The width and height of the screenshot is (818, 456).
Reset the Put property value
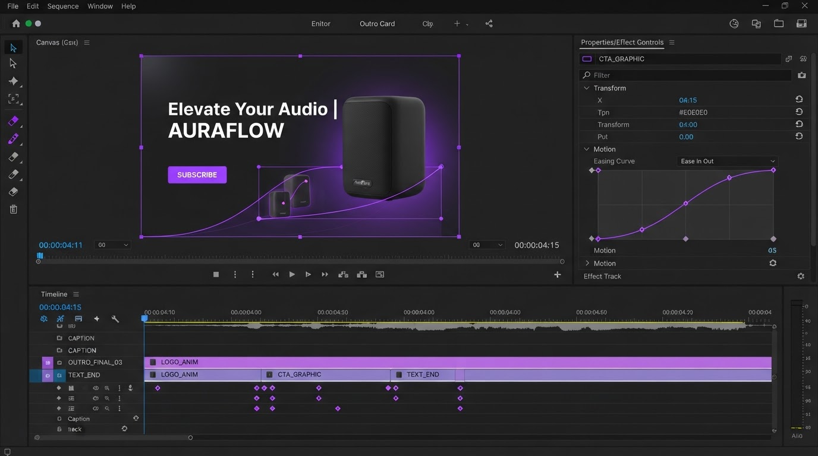799,136
